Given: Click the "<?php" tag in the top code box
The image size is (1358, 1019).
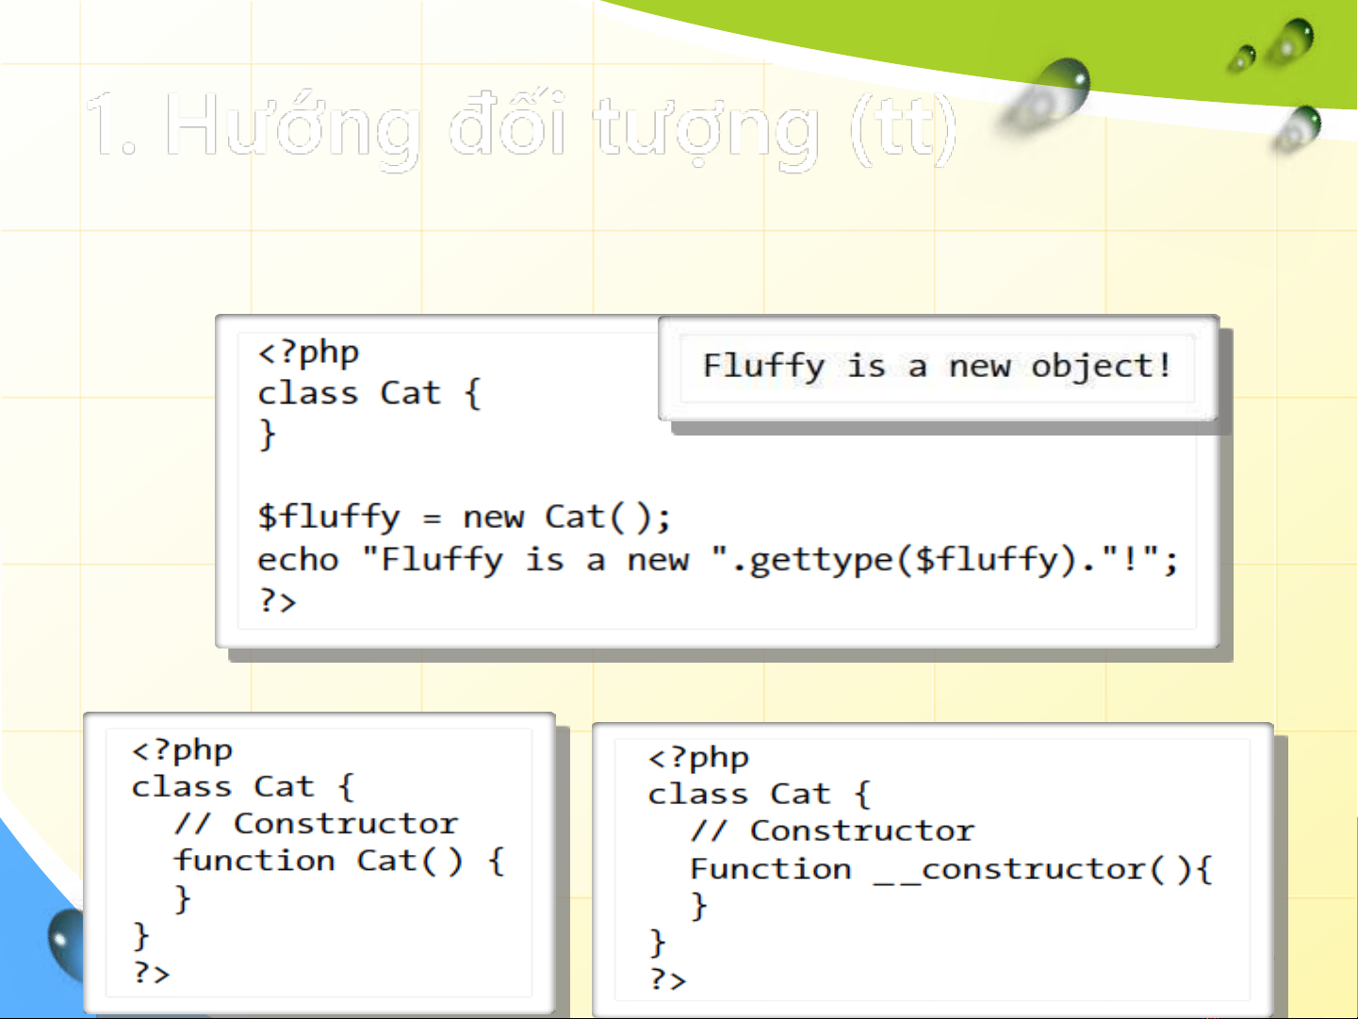Looking at the screenshot, I should pyautogui.click(x=308, y=353).
